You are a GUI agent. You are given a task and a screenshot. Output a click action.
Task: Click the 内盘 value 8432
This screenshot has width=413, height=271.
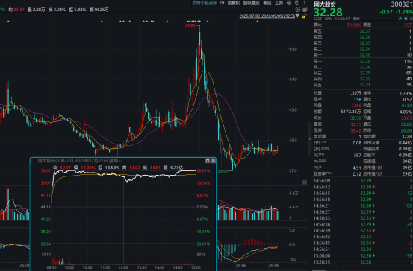click(407, 106)
